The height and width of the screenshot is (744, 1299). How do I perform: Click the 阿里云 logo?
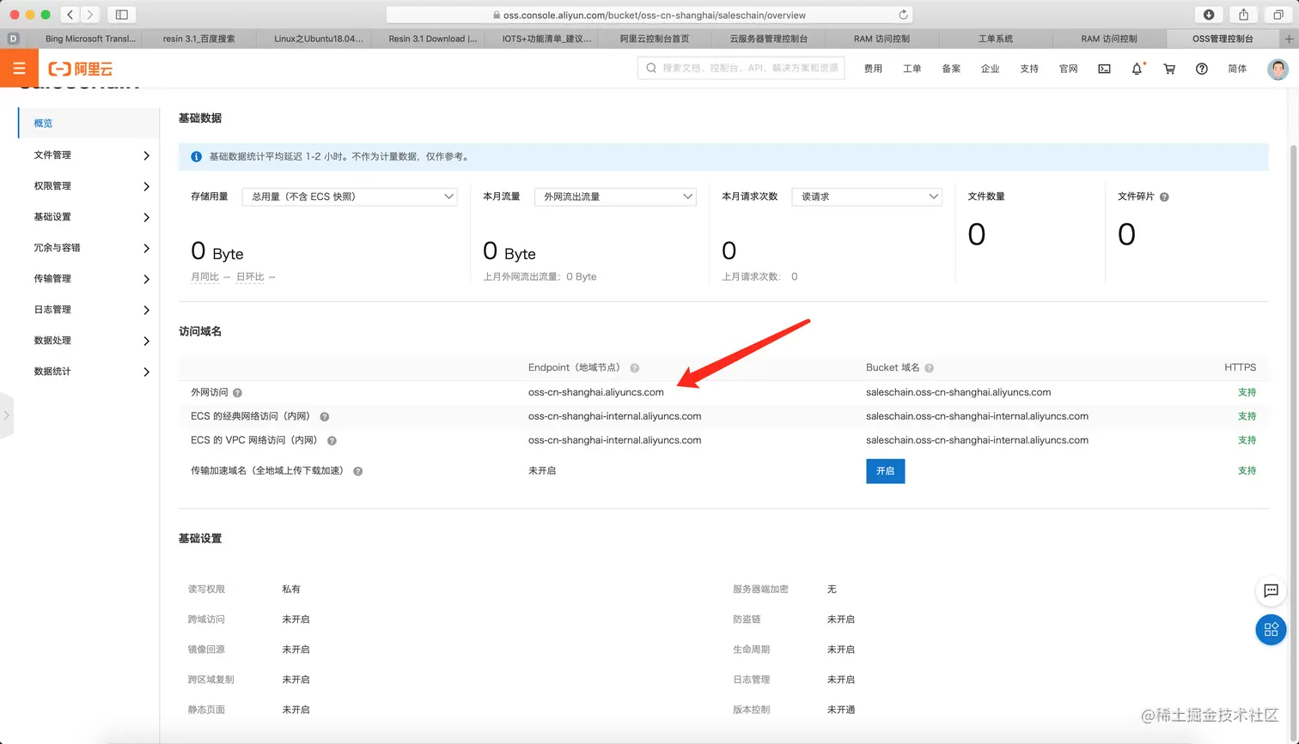[x=81, y=69]
